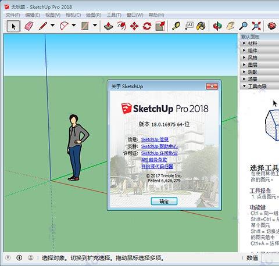Click the Zoom Extents tool
The height and width of the screenshot is (266, 279).
click(256, 26)
